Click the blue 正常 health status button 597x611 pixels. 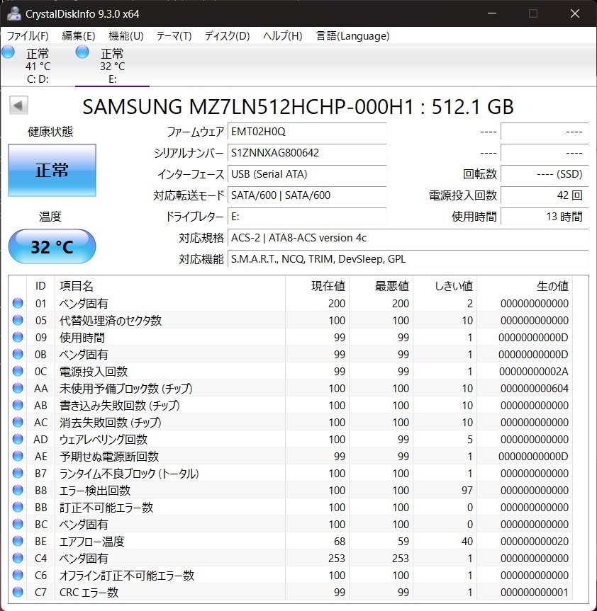(52, 170)
